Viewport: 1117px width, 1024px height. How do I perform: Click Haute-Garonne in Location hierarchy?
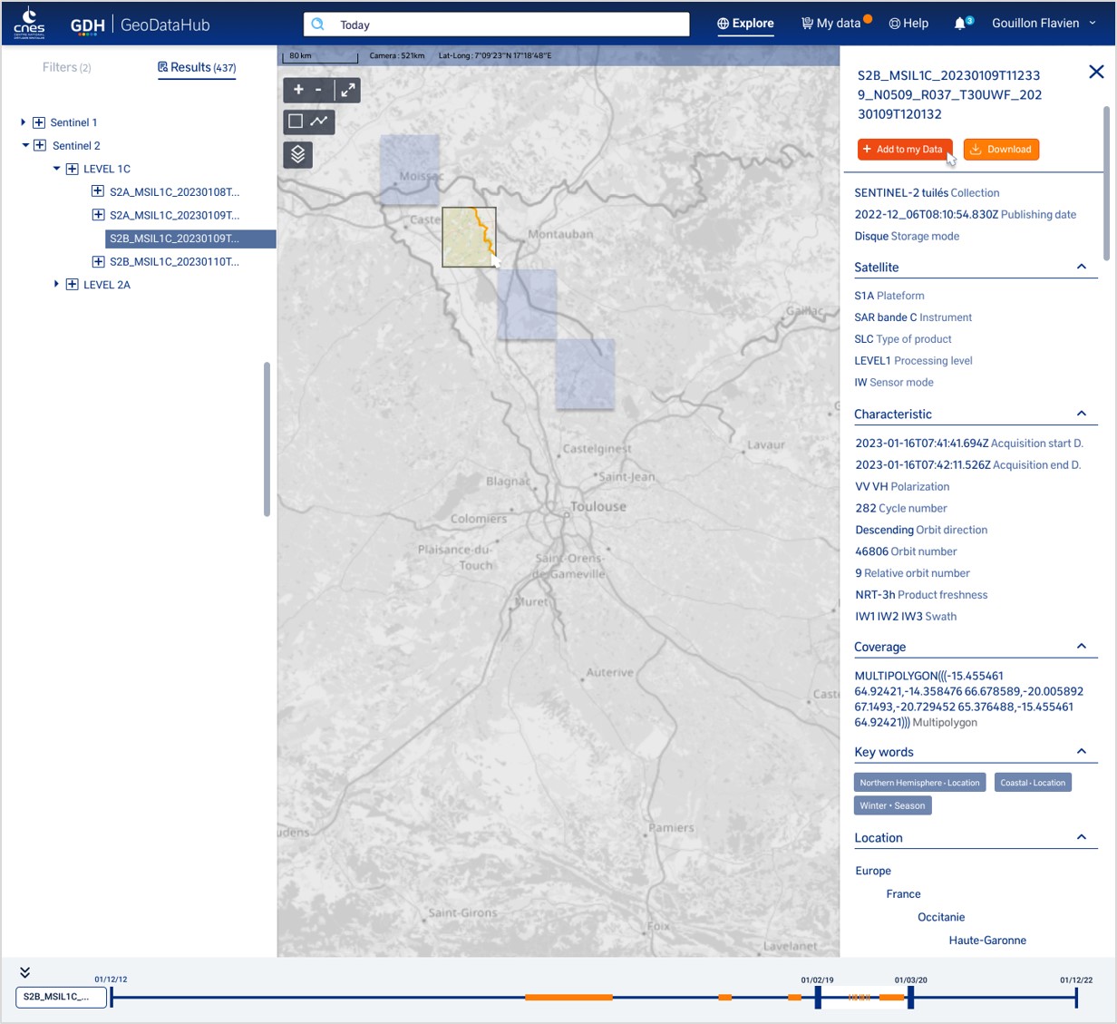tap(987, 941)
